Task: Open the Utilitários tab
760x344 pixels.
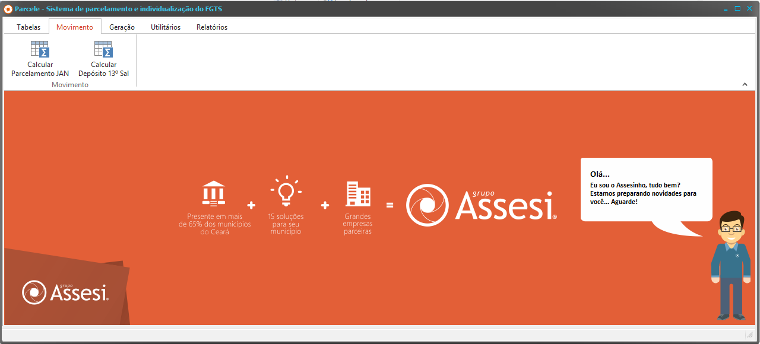Action: (166, 27)
